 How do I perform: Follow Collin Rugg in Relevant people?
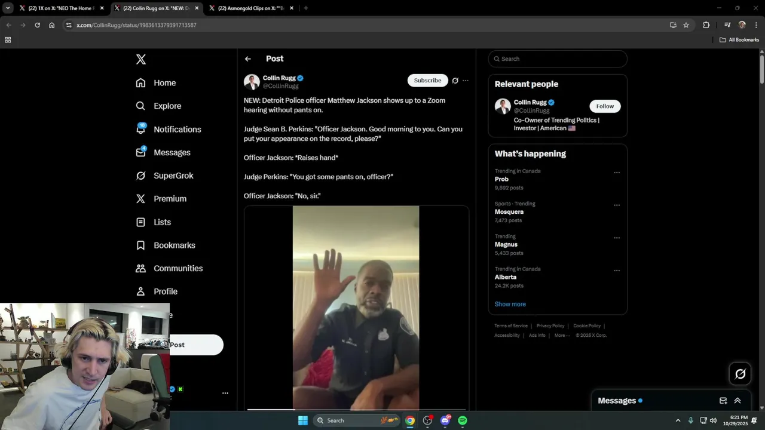click(x=605, y=106)
